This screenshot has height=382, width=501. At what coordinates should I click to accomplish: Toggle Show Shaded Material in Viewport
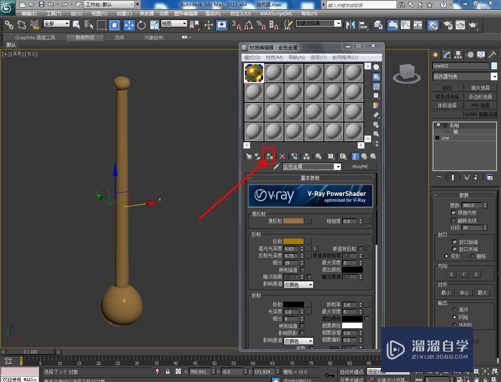pos(343,156)
